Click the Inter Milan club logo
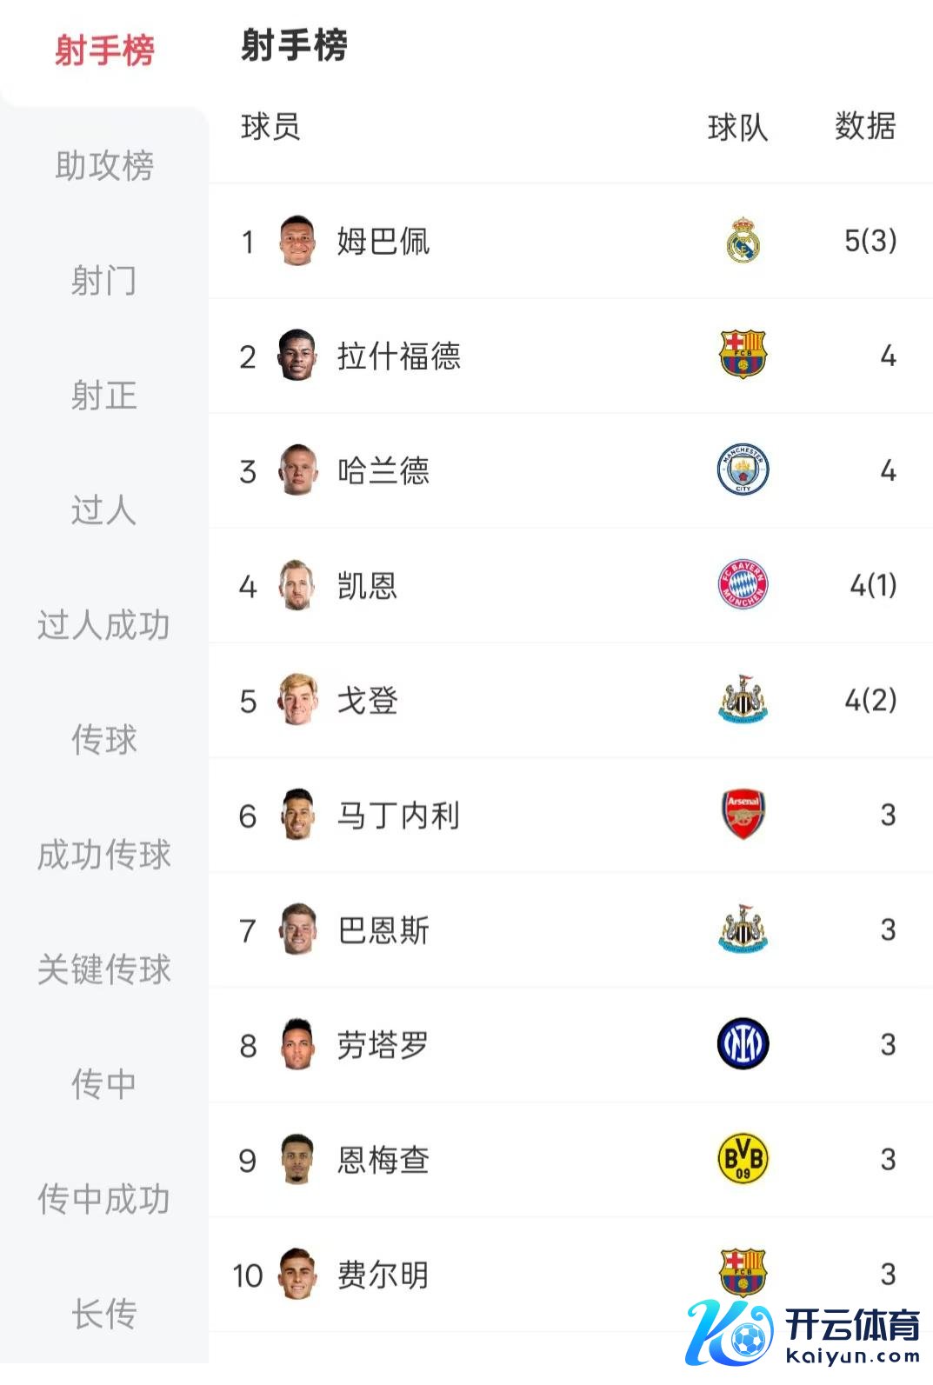 pyautogui.click(x=743, y=1044)
